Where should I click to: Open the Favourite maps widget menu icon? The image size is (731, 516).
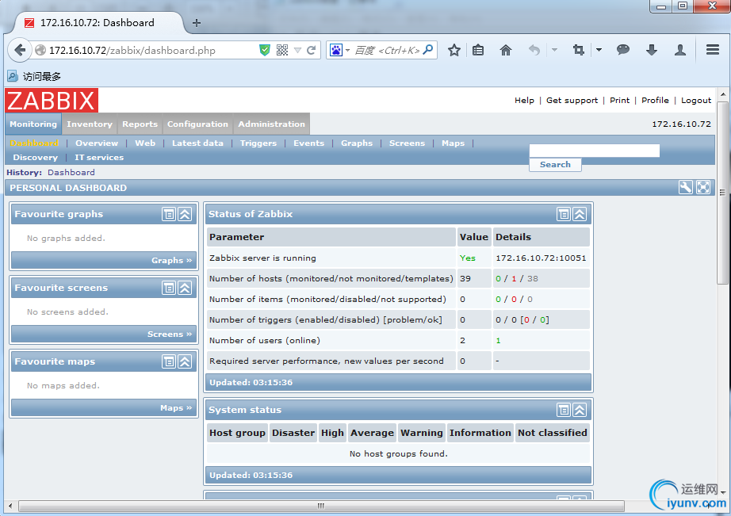(169, 361)
